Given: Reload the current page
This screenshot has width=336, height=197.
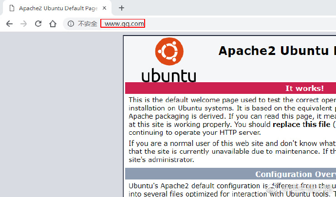Looking at the screenshot, I should tap(38, 23).
